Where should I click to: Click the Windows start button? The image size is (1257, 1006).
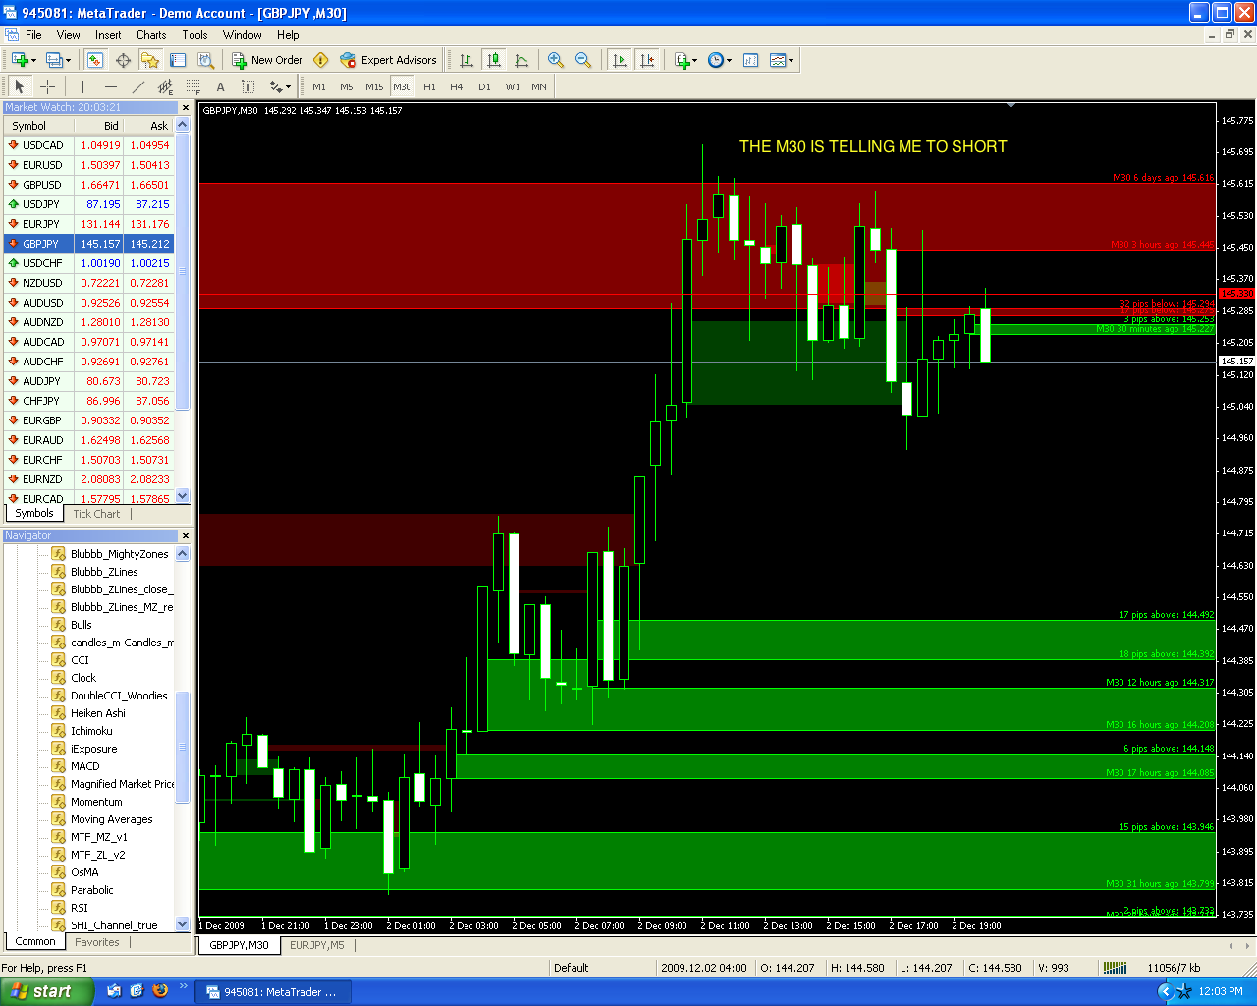[47, 991]
